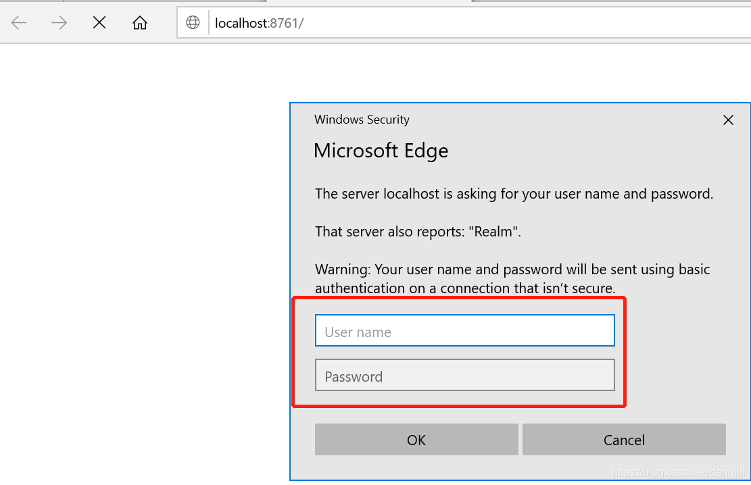Open the browser home page
Image resolution: width=751 pixels, height=485 pixels.
pos(139,22)
